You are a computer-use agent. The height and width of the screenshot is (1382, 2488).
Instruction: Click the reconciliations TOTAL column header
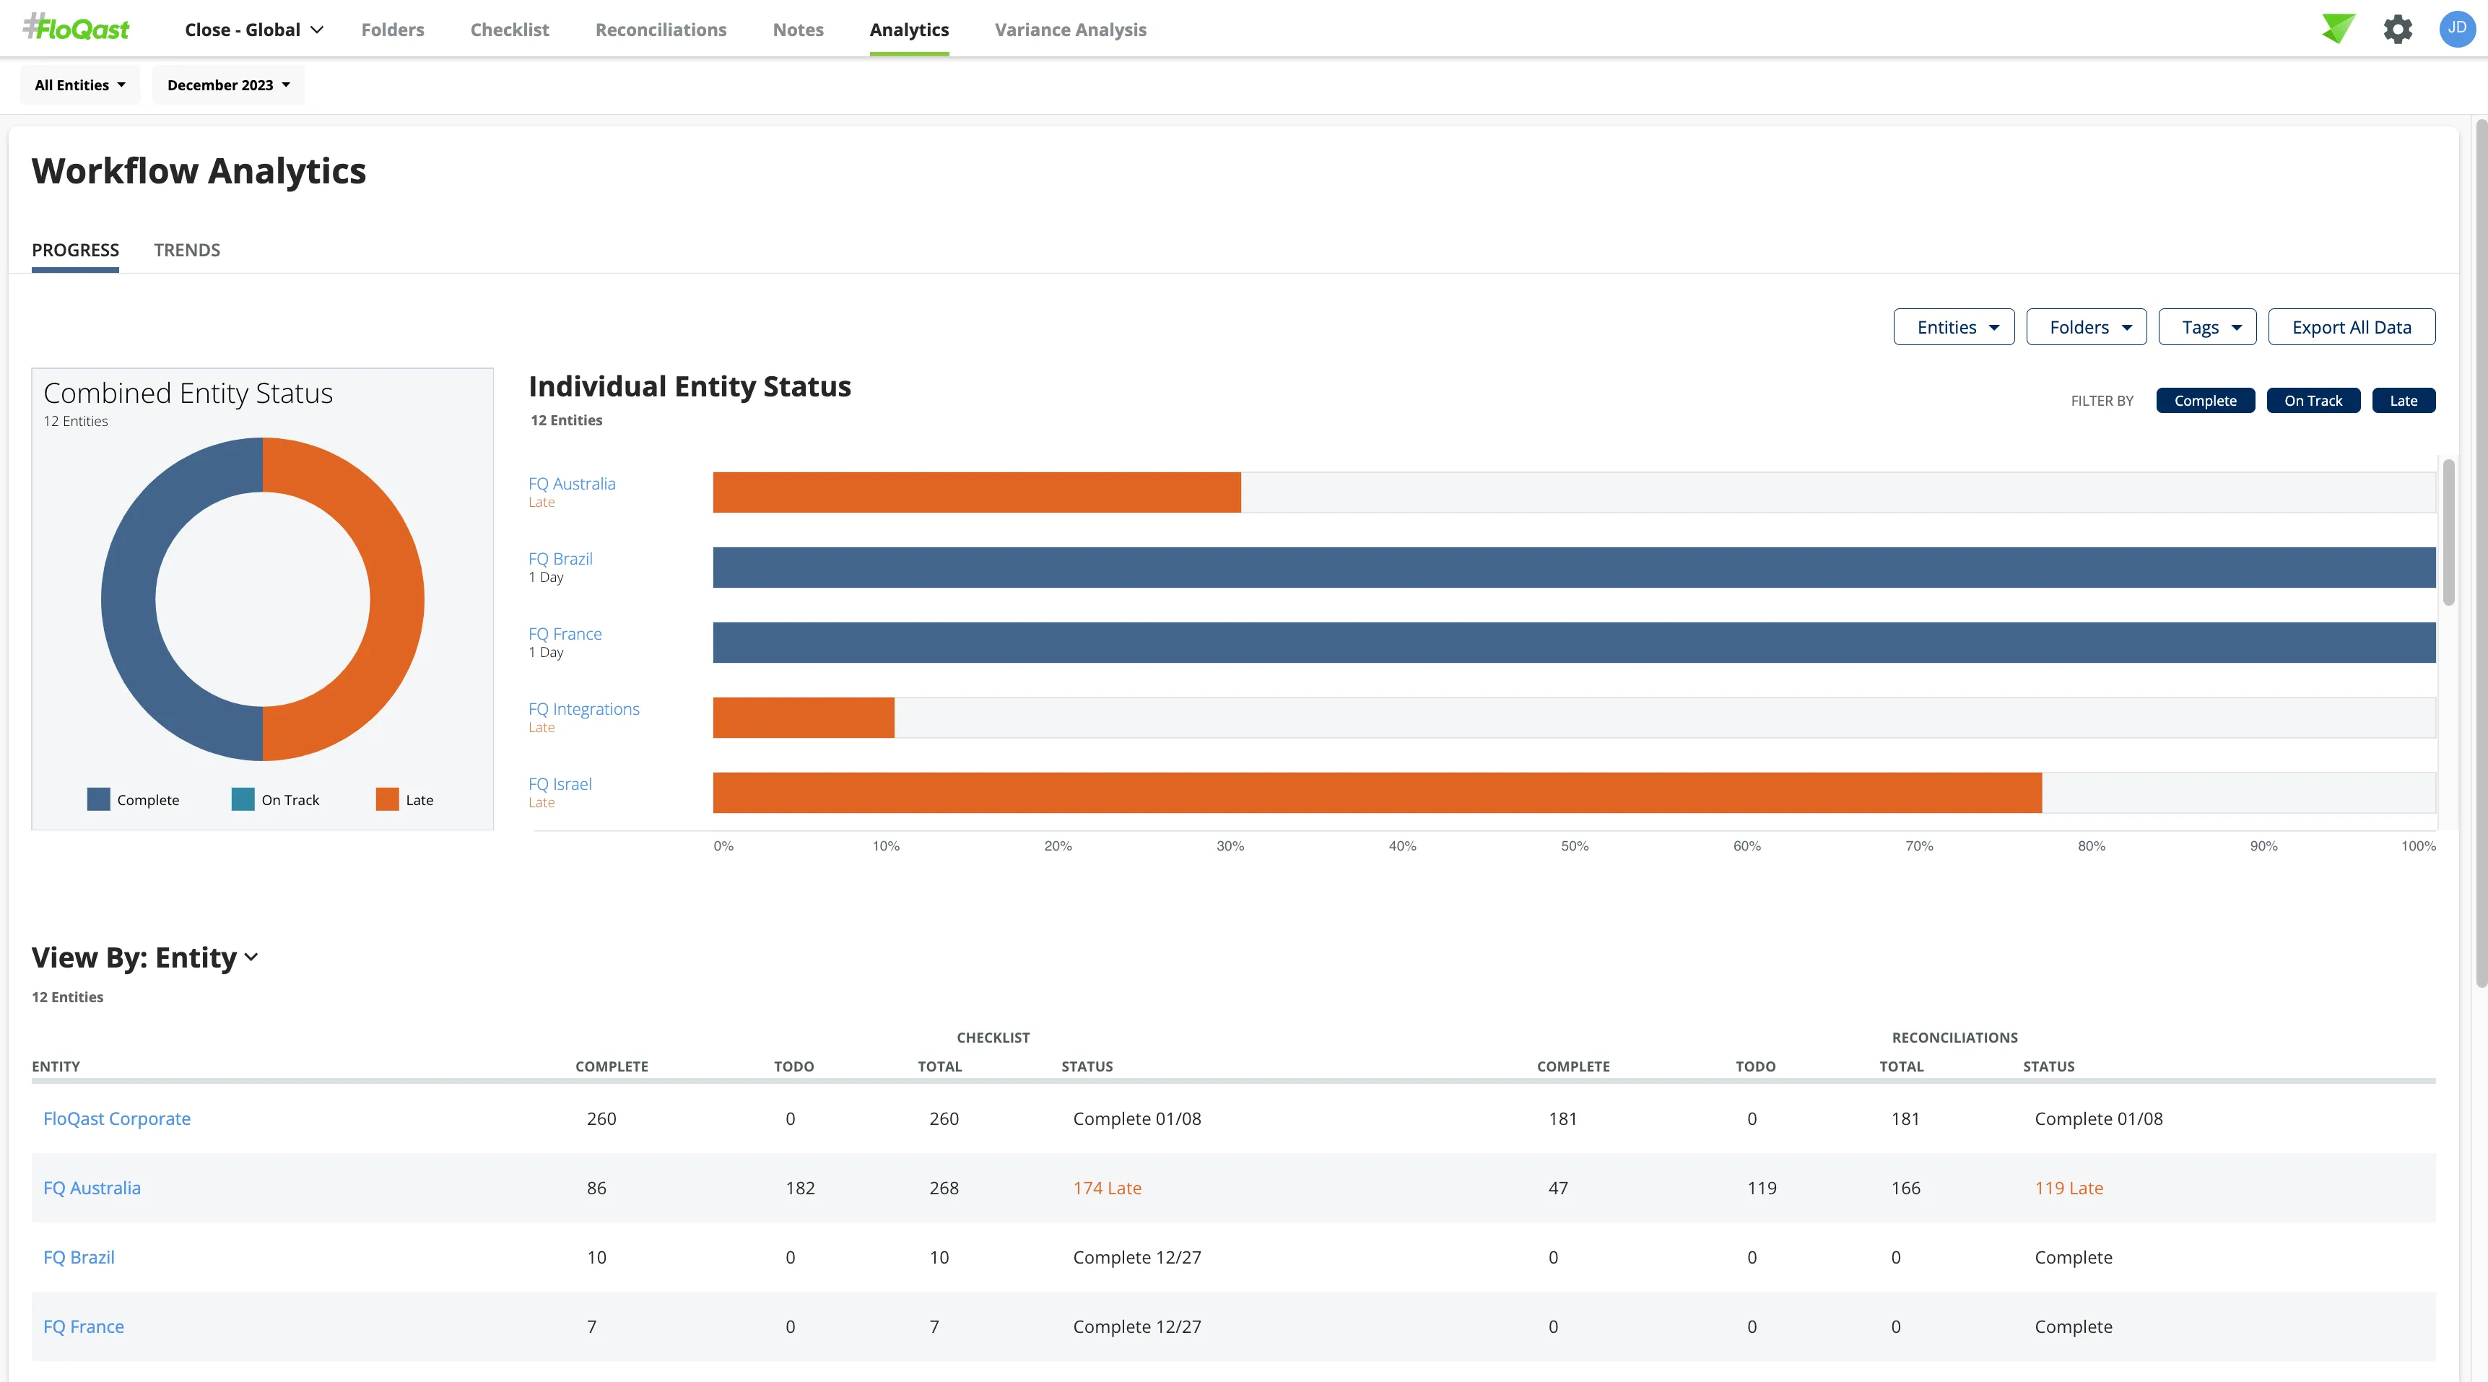[x=1902, y=1066]
